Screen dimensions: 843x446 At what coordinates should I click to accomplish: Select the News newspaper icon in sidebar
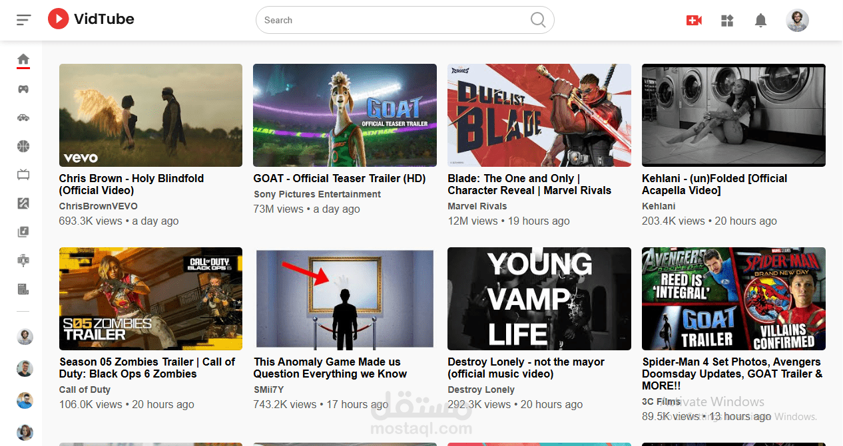23,289
